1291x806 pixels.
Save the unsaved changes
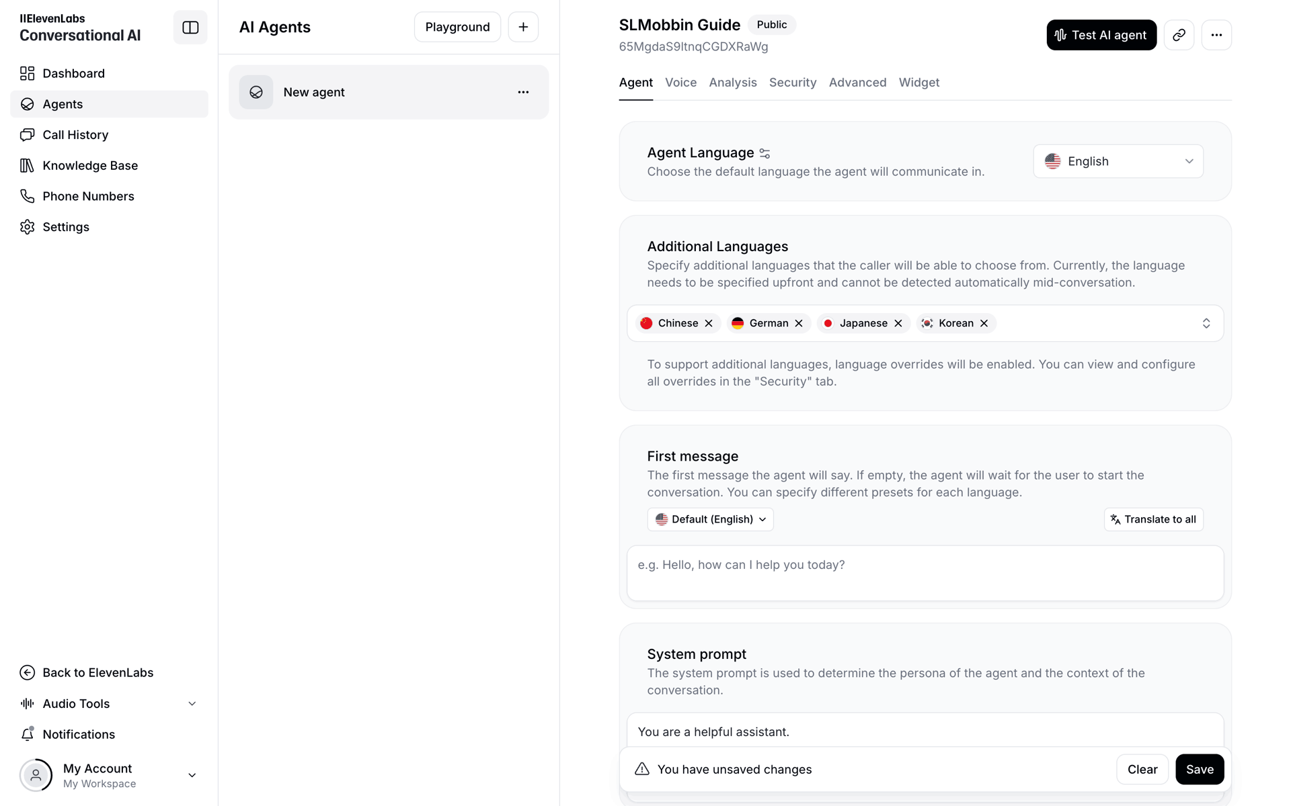[1200, 769]
